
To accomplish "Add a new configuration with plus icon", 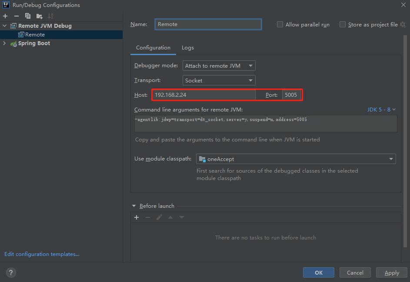I will pyautogui.click(x=5, y=16).
